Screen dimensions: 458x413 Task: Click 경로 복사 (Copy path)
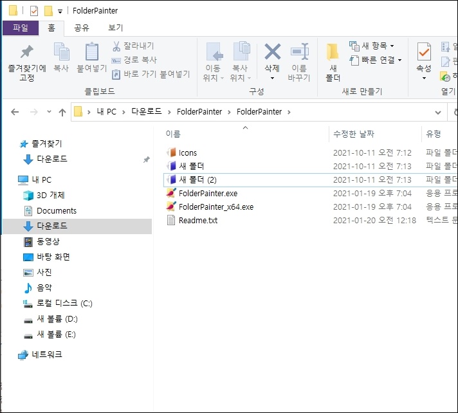pos(134,60)
